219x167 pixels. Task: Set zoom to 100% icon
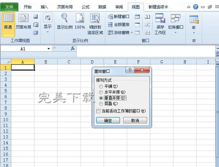pos(80,21)
